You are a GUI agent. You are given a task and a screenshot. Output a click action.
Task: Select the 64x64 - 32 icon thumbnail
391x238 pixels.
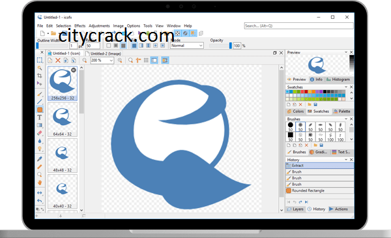[x=63, y=119]
